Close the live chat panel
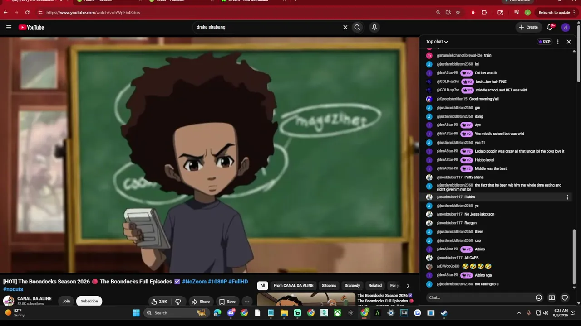The width and height of the screenshot is (581, 326). coord(569,42)
